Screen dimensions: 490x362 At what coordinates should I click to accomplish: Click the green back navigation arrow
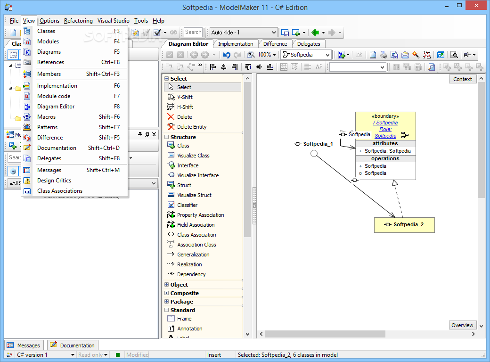(x=315, y=32)
